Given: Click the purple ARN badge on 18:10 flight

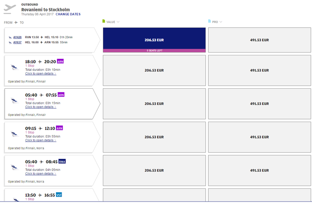Looking at the screenshot, I should 60,61.
